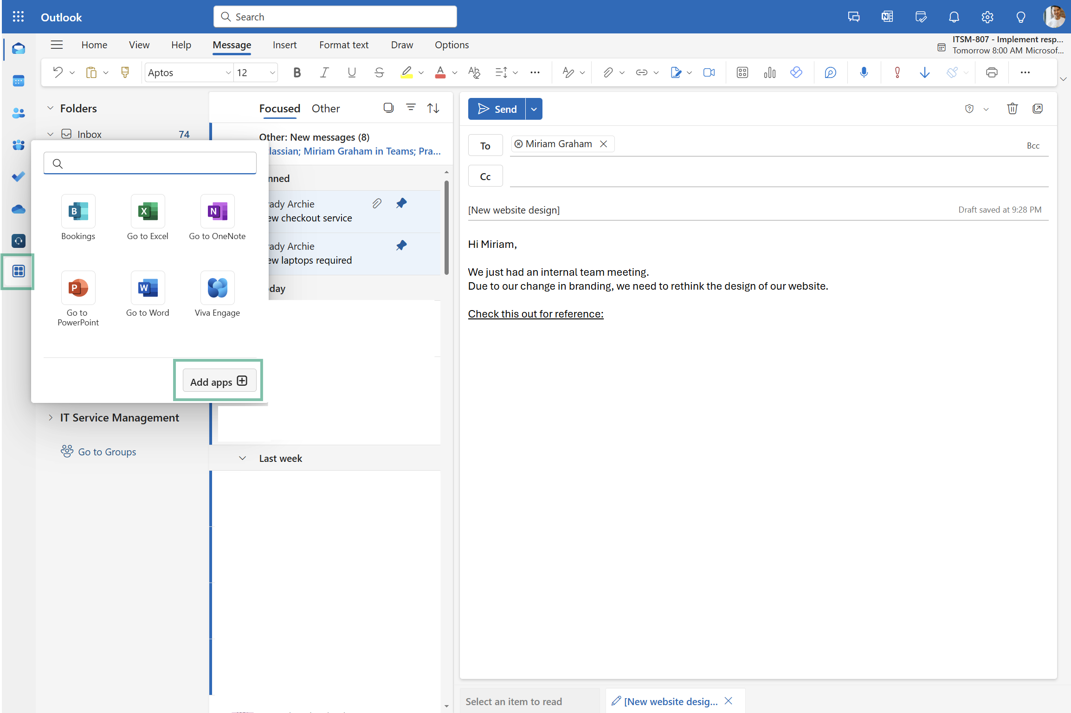This screenshot has width=1071, height=713.
Task: Open the Calendar icon in left sidebar
Action: [x=19, y=81]
